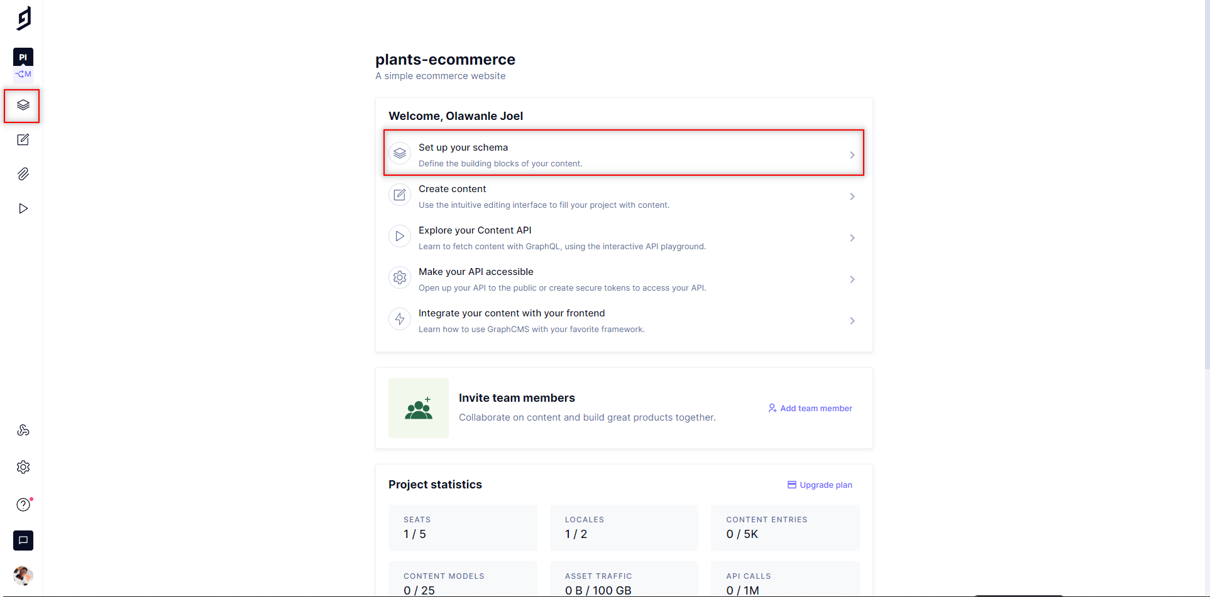Click the gear icon beside Make your API accessible
The image size is (1210, 597).
click(x=400, y=277)
